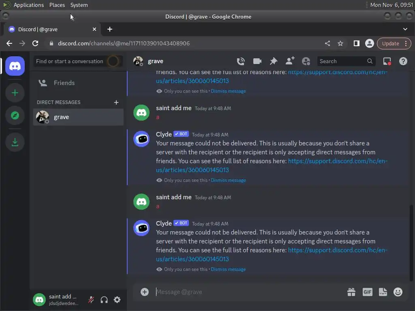The height and width of the screenshot is (311, 415).
Task: Focus the Message @grave input box
Action: (249, 292)
